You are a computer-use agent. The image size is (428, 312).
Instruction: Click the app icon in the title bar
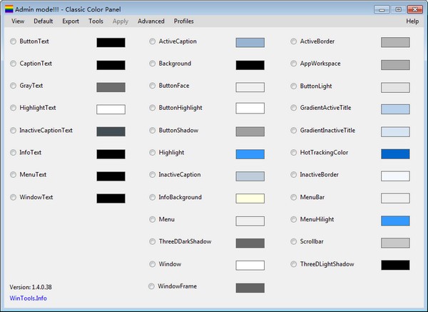[x=9, y=9]
